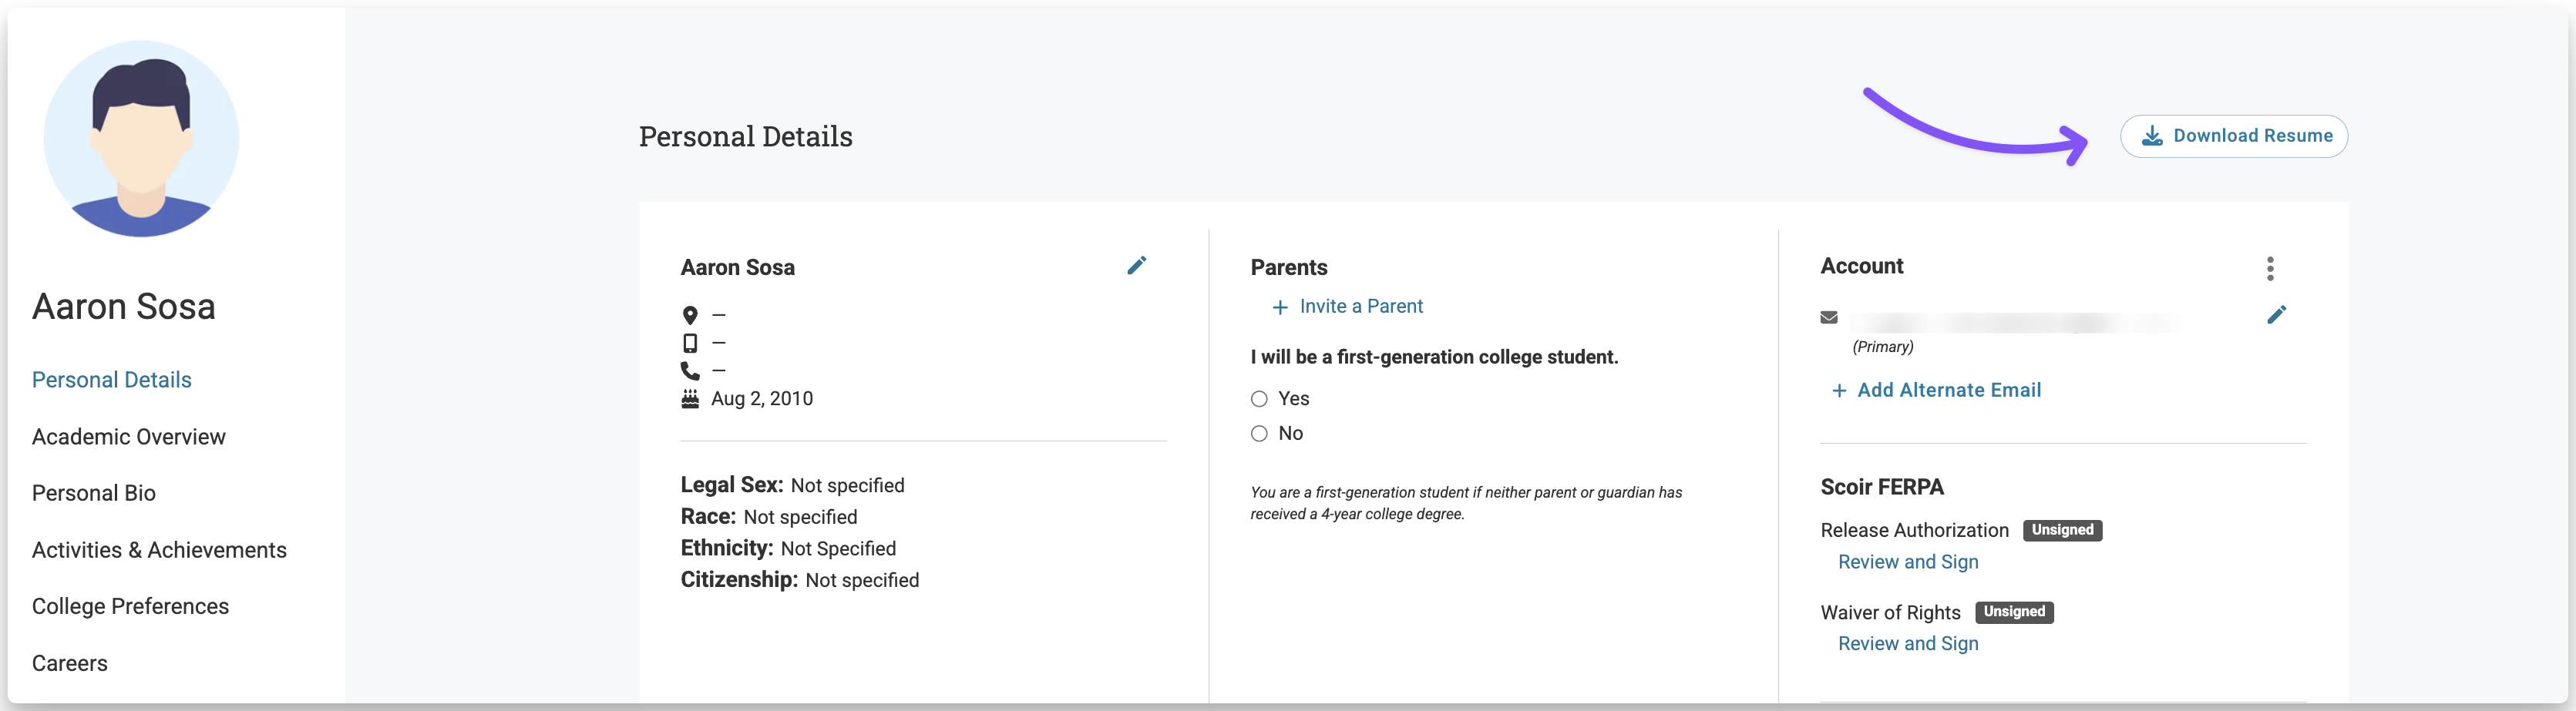
Task: Click Review and Sign under Waiver of Rights
Action: (x=1908, y=644)
